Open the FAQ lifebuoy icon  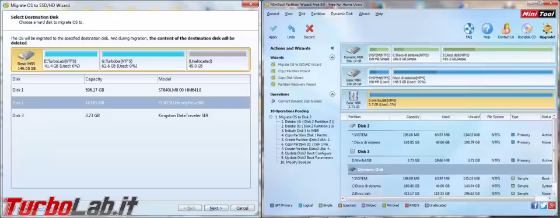[469, 29]
